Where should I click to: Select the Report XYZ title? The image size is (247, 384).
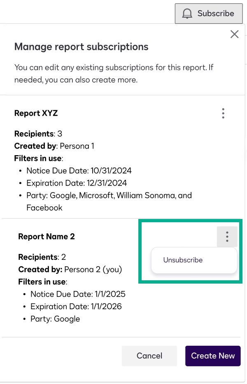coord(36,113)
